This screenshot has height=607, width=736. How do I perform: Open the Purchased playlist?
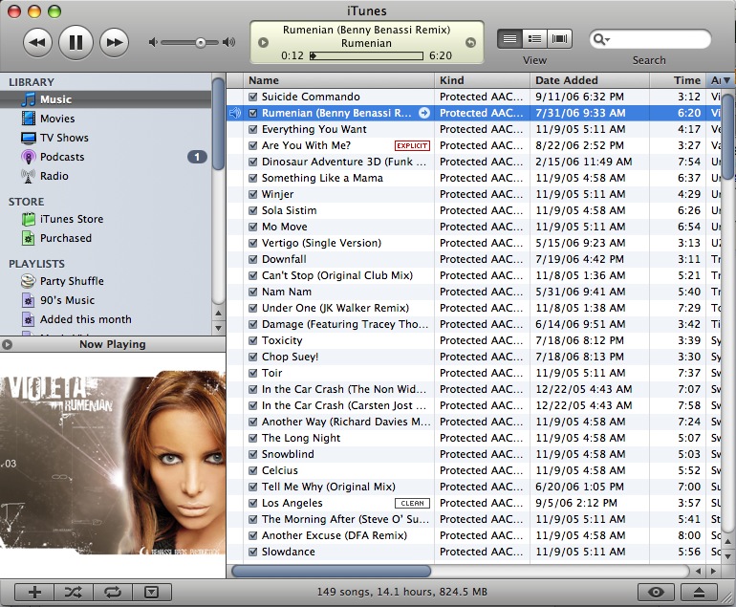(105, 238)
